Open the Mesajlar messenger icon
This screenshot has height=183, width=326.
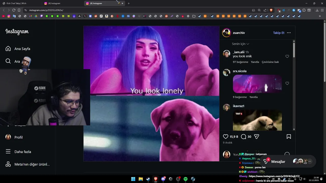266,161
